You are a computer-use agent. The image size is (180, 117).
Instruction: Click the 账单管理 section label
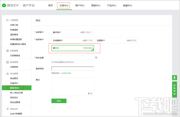14,62
